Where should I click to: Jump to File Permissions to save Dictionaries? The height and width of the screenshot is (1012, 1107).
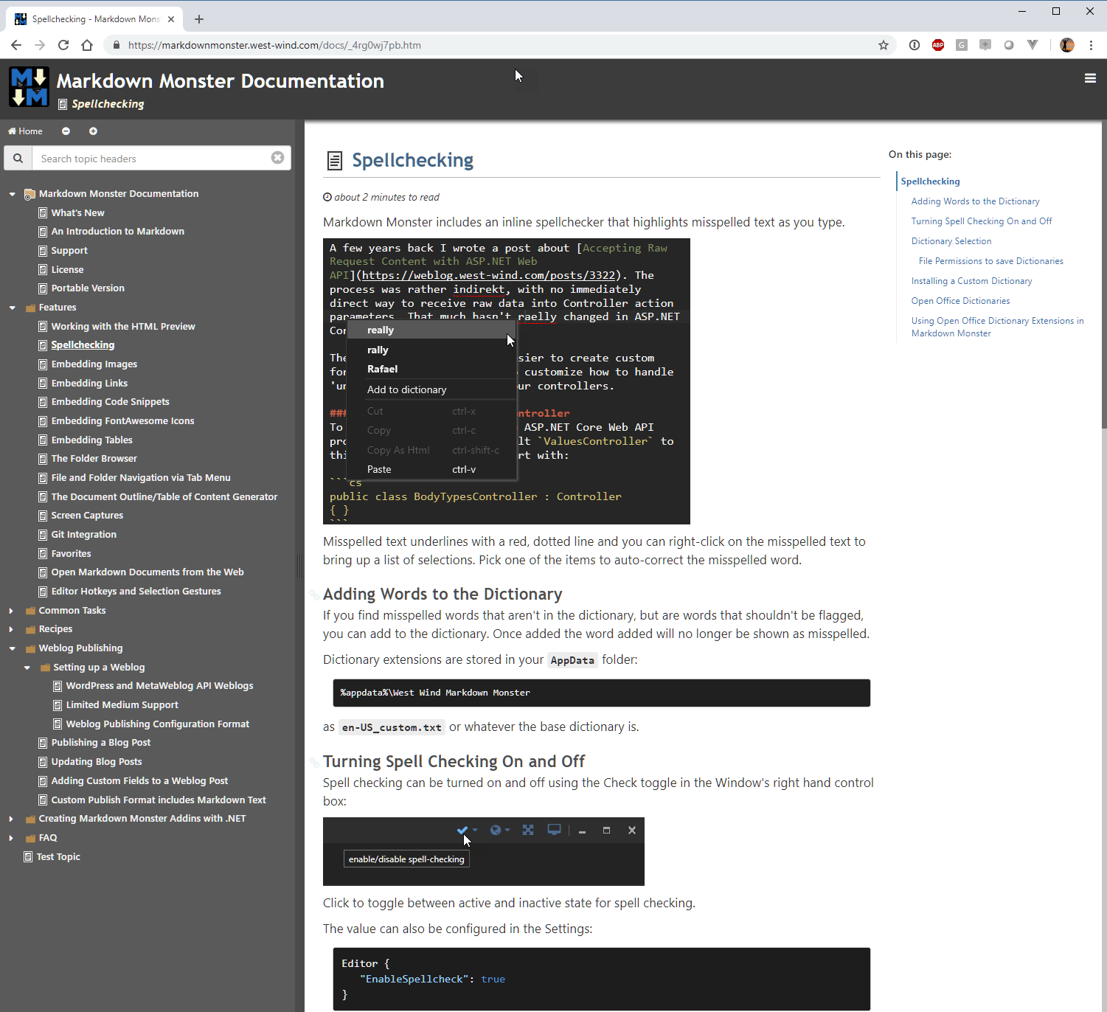[991, 261]
